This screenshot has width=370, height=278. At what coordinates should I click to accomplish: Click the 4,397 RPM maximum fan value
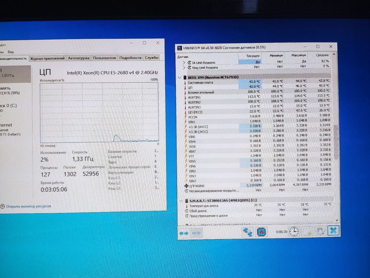coord(300,185)
